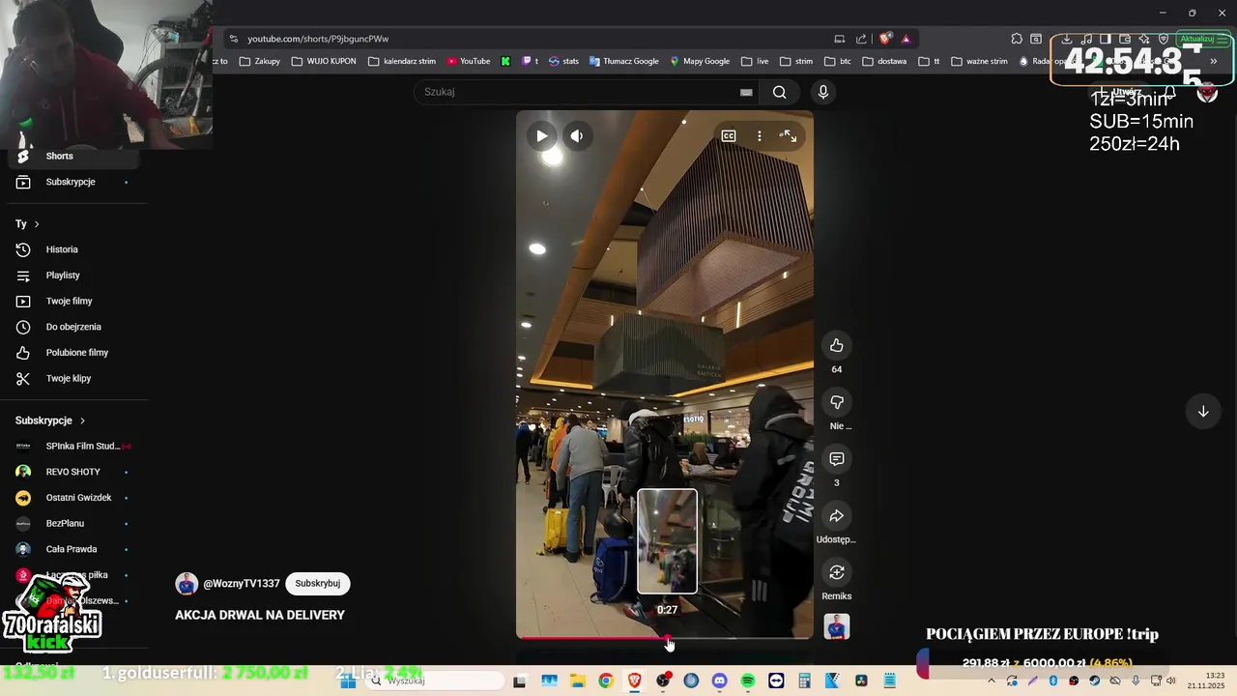The width and height of the screenshot is (1237, 696).
Task: Open the YouTube bookmark
Action: tap(469, 61)
